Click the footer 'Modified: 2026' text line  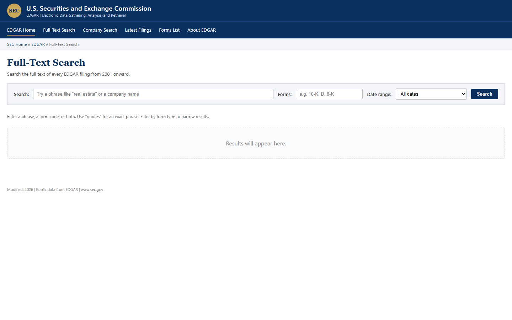[x=55, y=190]
